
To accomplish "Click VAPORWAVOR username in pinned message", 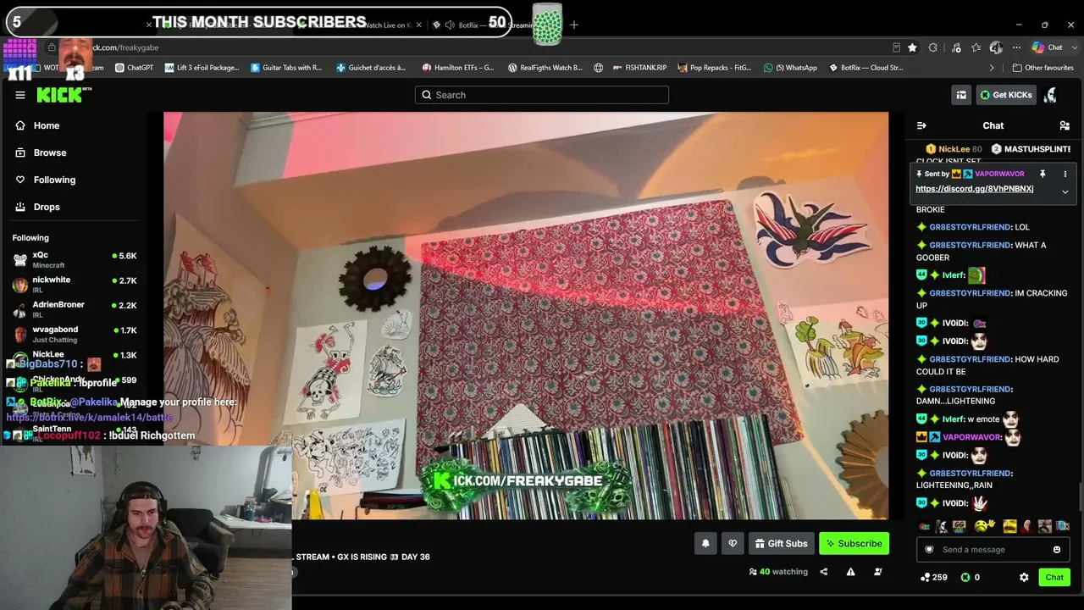I will click(999, 174).
